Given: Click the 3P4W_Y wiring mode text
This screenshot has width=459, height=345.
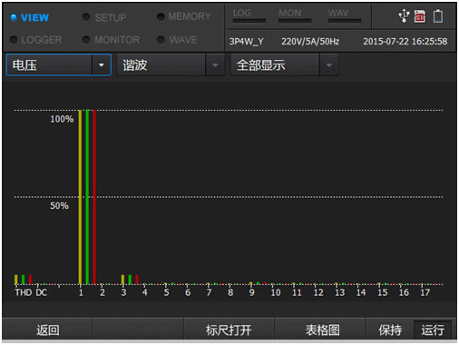Looking at the screenshot, I should (x=246, y=41).
